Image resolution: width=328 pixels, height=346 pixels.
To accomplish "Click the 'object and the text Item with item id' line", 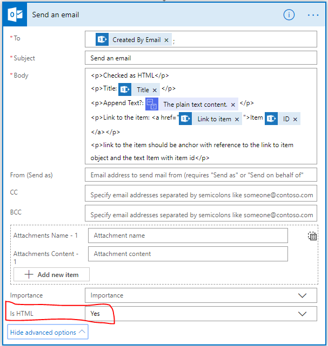I will click(x=150, y=158).
